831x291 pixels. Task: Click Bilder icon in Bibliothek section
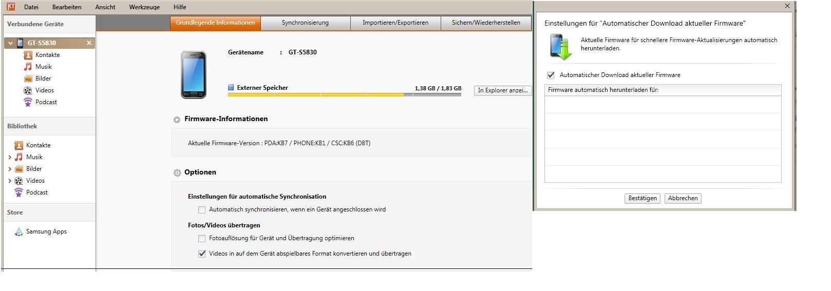tap(19, 169)
